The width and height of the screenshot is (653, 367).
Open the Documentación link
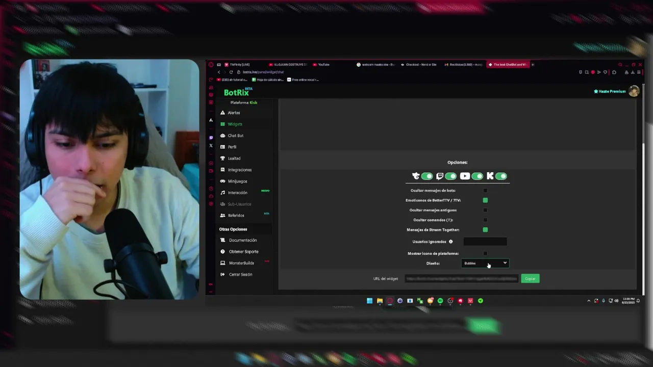point(239,240)
